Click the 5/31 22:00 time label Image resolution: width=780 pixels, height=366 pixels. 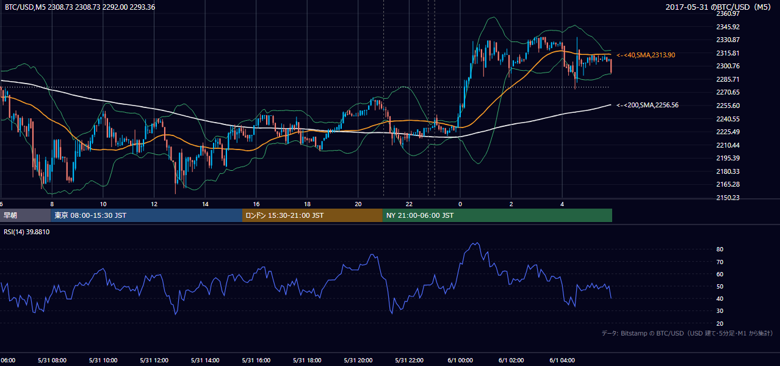click(410, 360)
